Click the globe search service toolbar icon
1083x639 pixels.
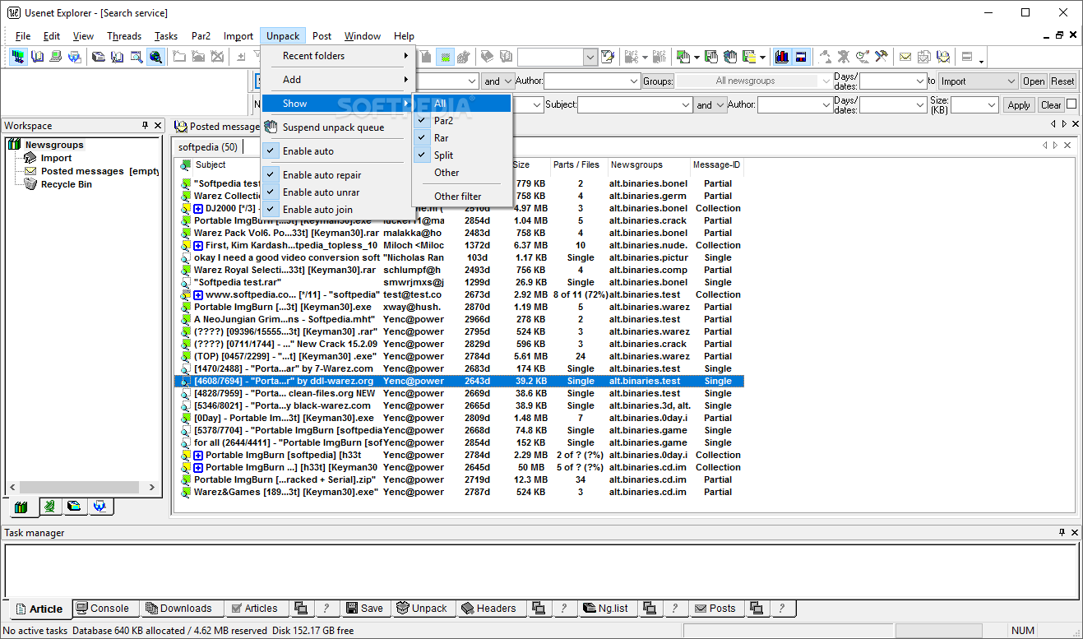156,57
